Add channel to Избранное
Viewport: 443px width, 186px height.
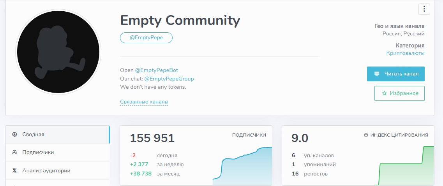(399, 93)
